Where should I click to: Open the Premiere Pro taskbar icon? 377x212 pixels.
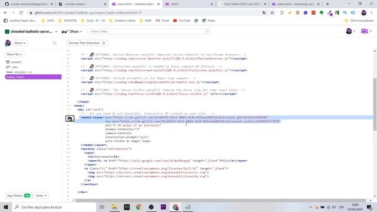point(163,207)
